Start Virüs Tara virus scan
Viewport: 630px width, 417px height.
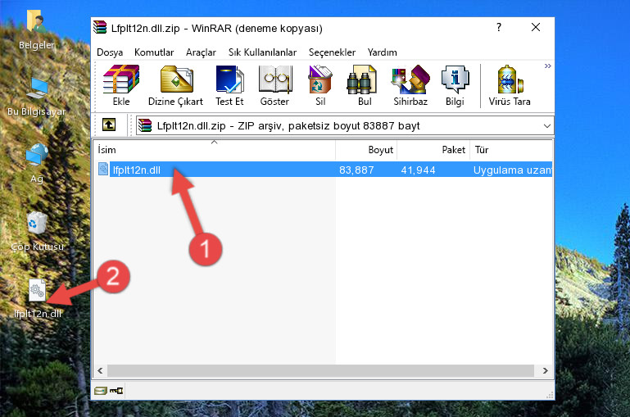click(510, 85)
